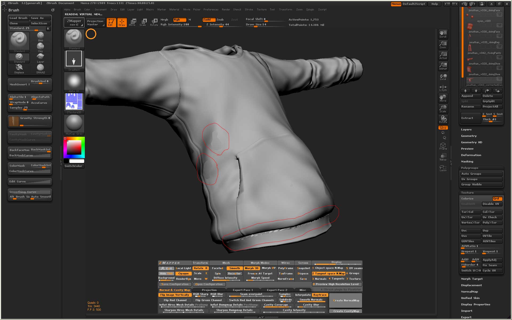The width and height of the screenshot is (512, 320).
Task: Expand the Geometry subpalette
Action: click(x=469, y=136)
